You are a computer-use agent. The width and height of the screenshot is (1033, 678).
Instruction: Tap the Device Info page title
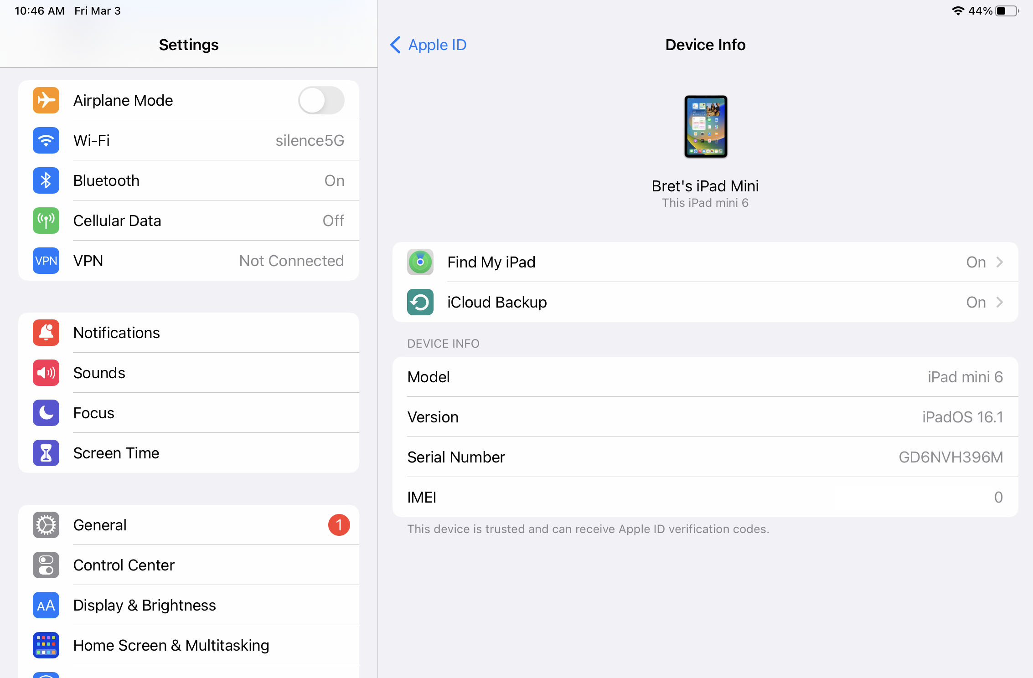click(x=705, y=45)
